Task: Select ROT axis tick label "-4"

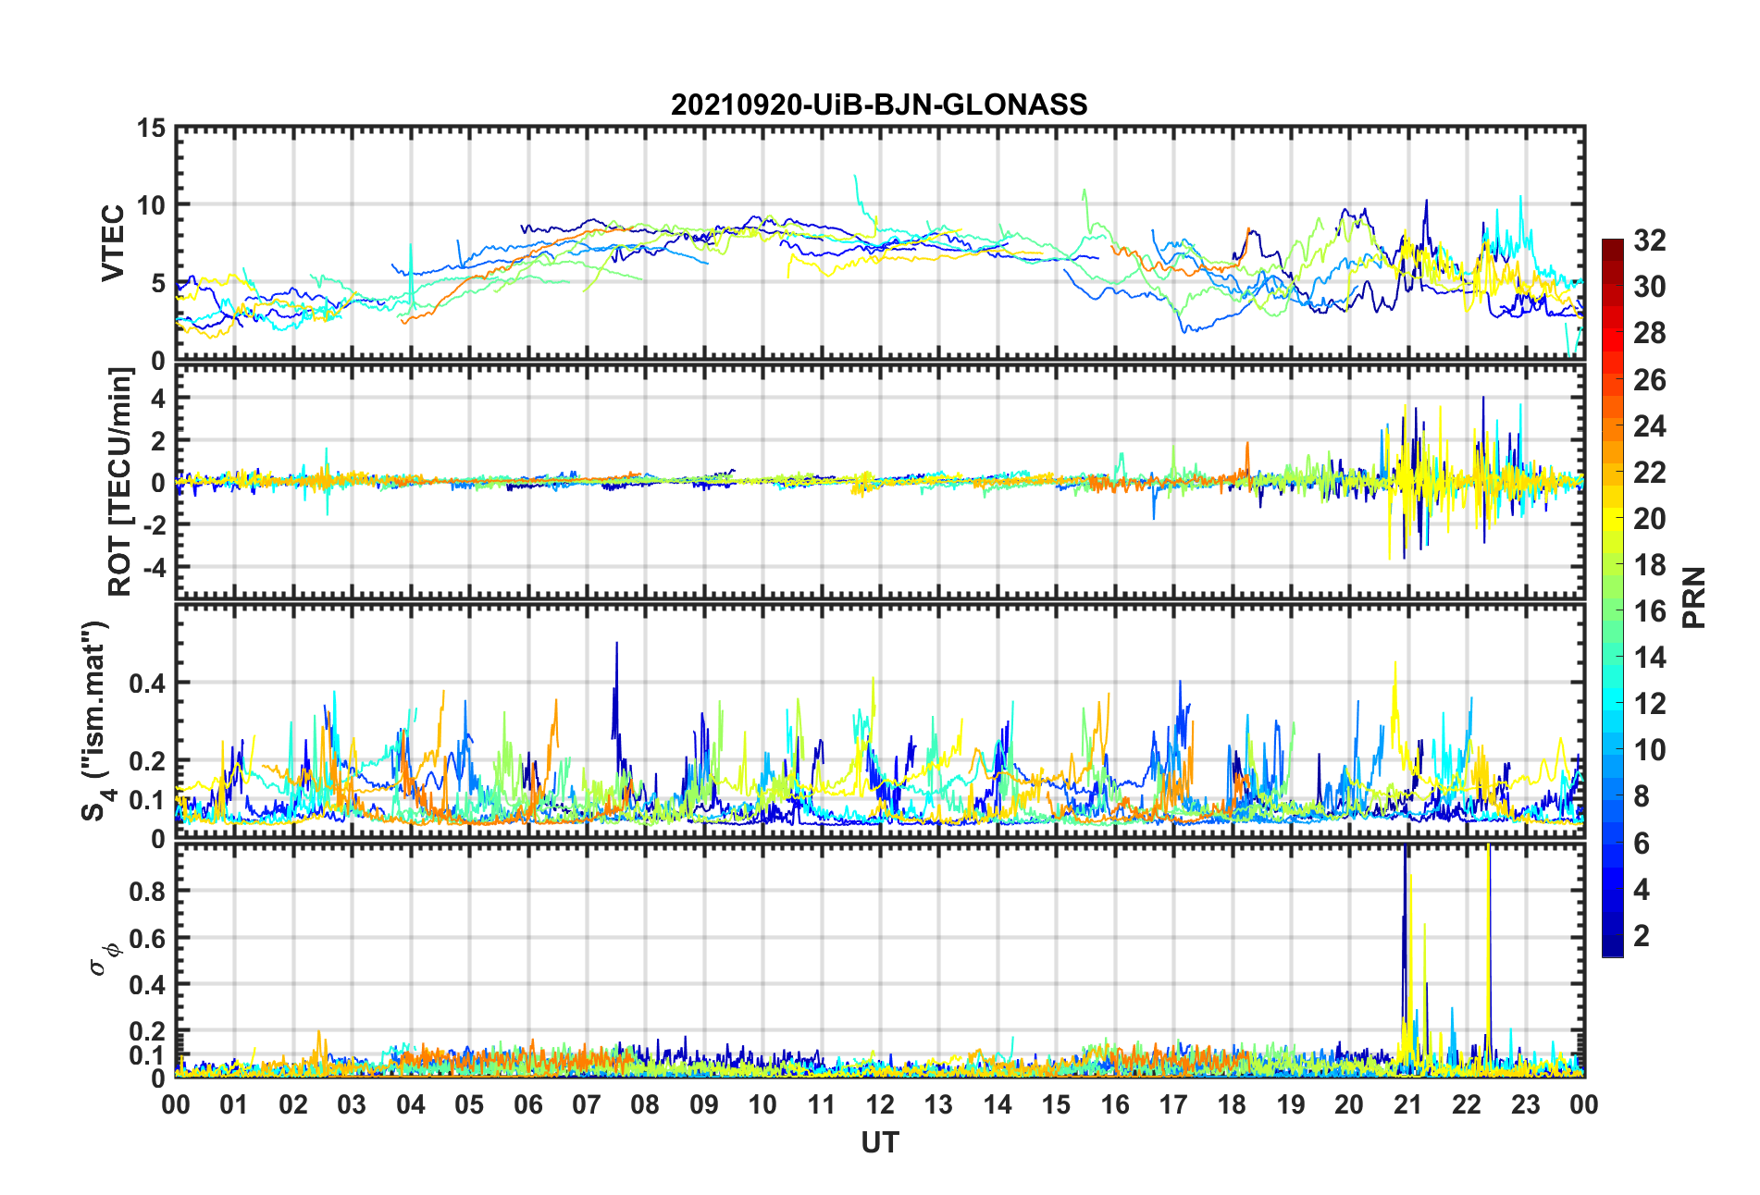Action: [154, 566]
